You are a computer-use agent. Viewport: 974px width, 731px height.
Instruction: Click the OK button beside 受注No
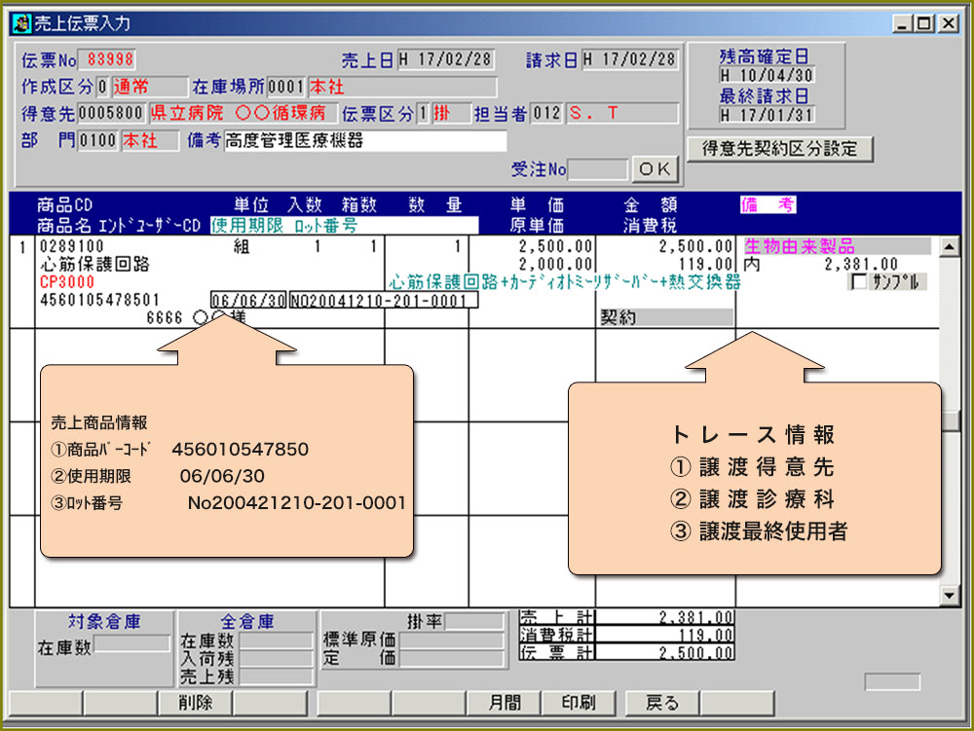coord(656,169)
